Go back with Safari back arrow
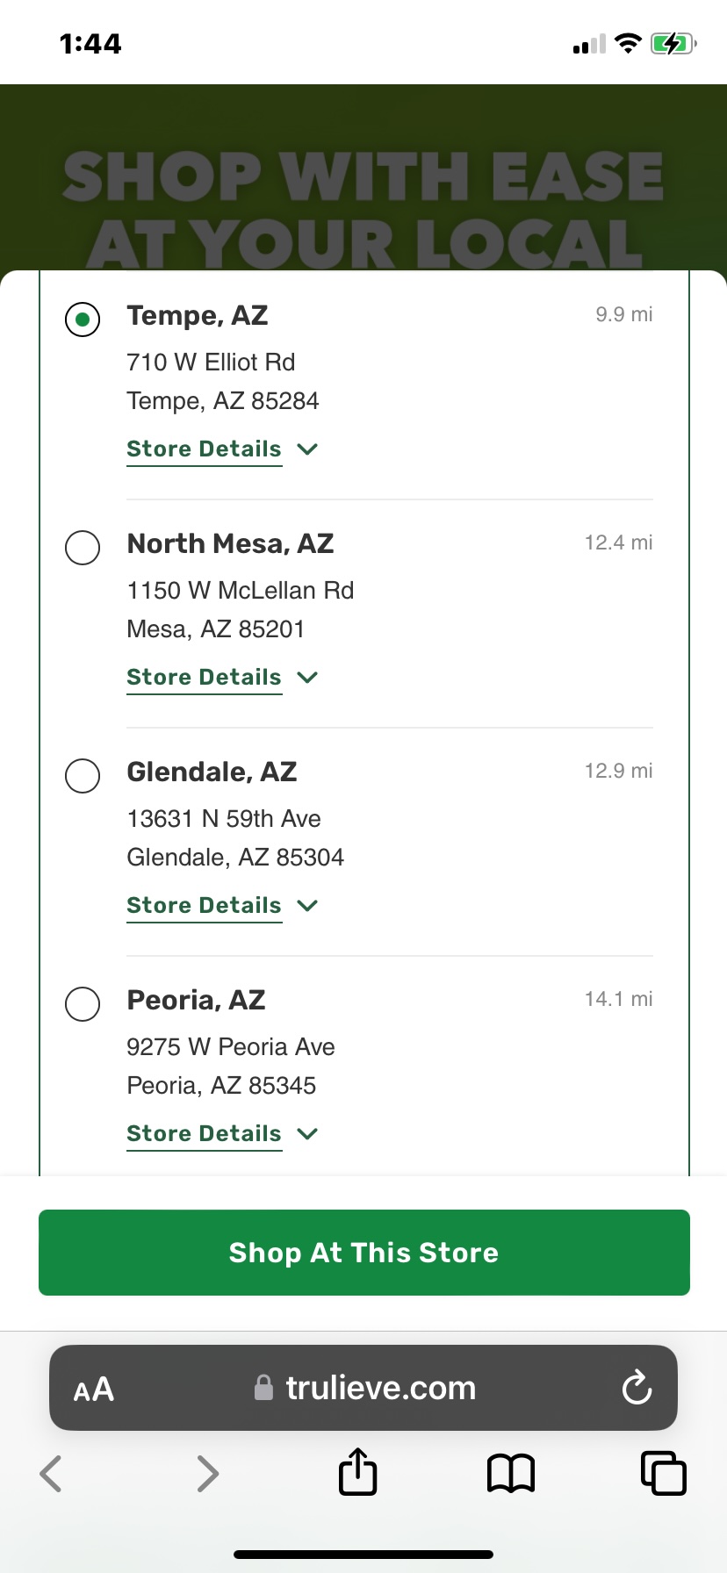The height and width of the screenshot is (1573, 727). [x=51, y=1473]
